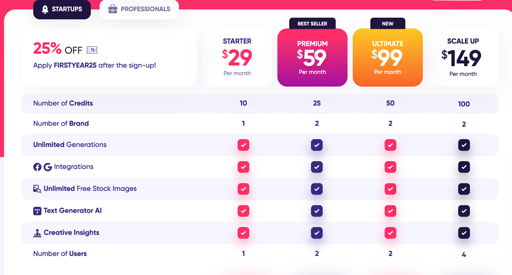Click the FIRSTYEAR25 promo code text
The height and width of the screenshot is (275, 512).
point(75,65)
